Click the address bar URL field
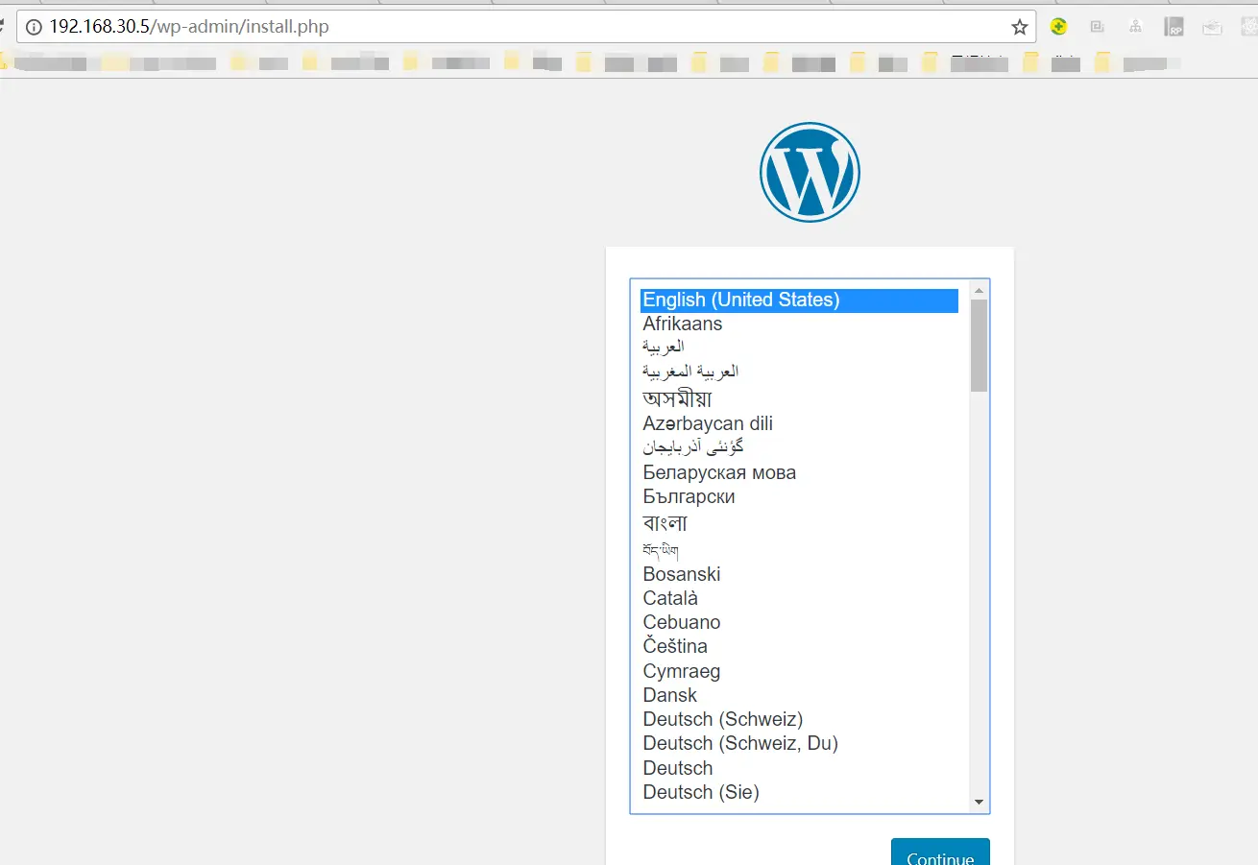The height and width of the screenshot is (865, 1258). [x=526, y=27]
